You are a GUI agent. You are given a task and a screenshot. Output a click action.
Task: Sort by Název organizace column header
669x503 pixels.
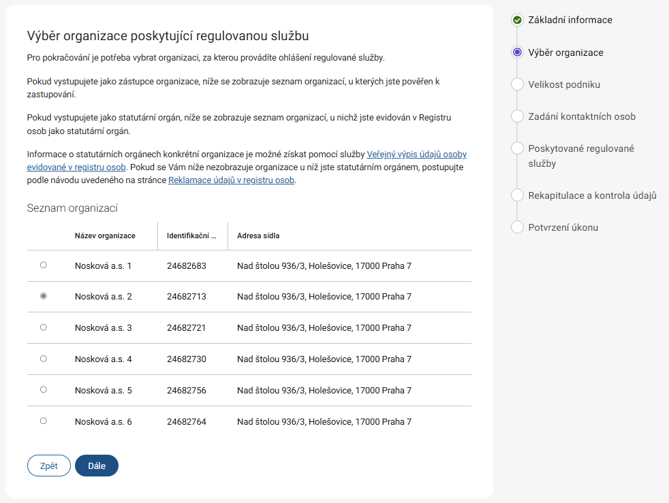(x=105, y=236)
